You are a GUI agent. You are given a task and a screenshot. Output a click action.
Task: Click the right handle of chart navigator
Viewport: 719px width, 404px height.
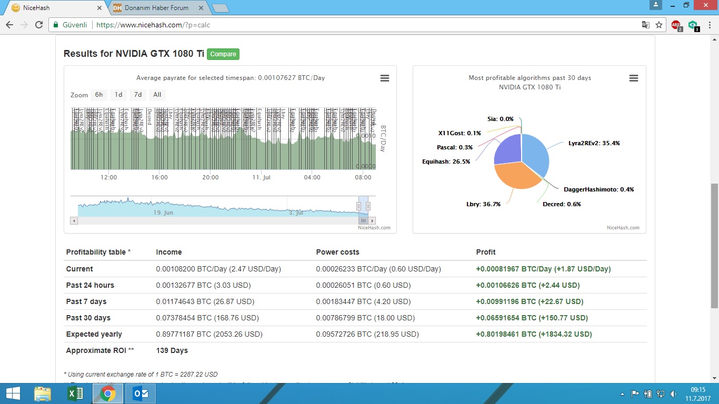pos(368,206)
